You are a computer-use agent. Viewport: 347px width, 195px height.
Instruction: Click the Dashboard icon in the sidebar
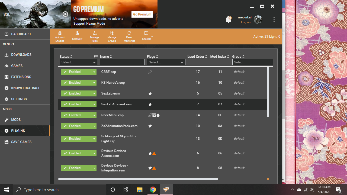pyautogui.click(x=7, y=34)
